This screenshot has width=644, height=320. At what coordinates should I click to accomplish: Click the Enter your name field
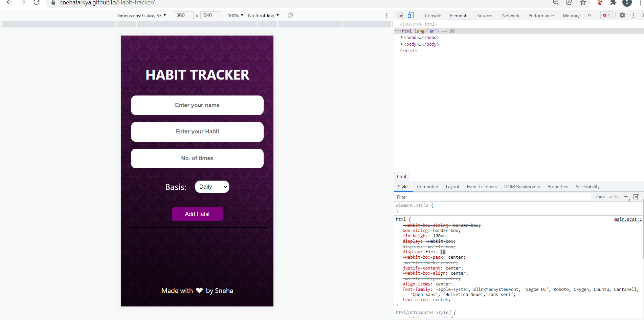[197, 105]
